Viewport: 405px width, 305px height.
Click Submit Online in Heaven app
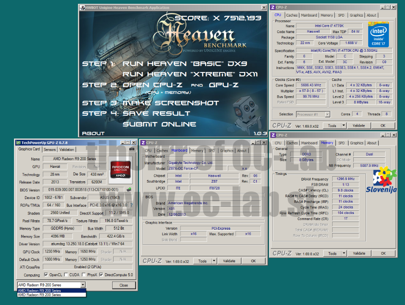(x=159, y=124)
